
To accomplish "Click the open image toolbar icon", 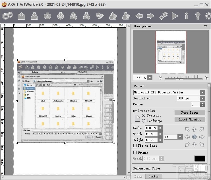I will coord(21,16).
